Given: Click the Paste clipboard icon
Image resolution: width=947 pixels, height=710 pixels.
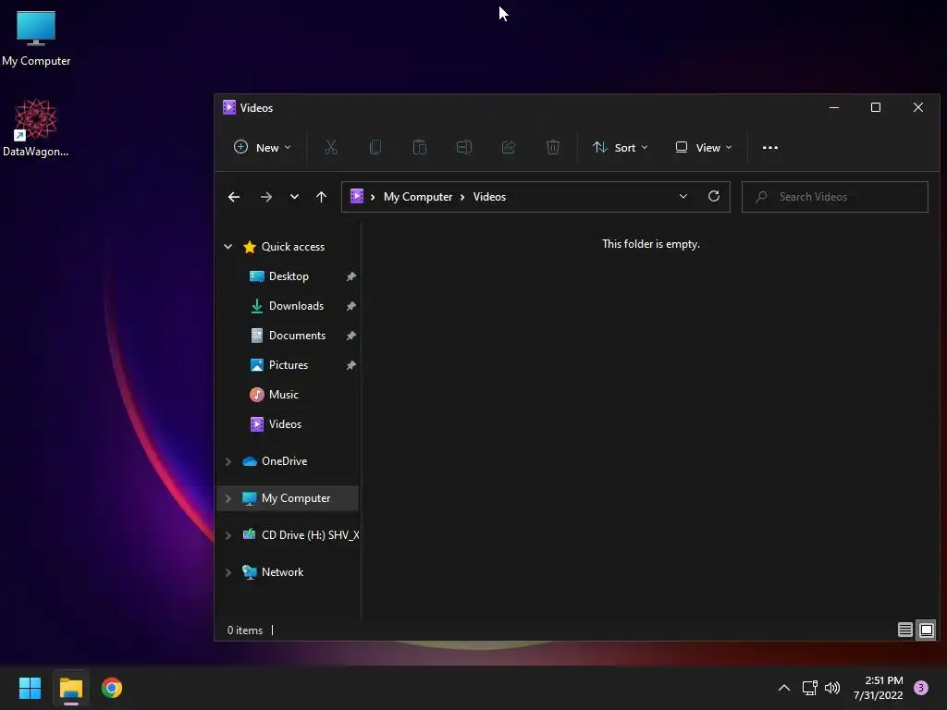Looking at the screenshot, I should [420, 147].
